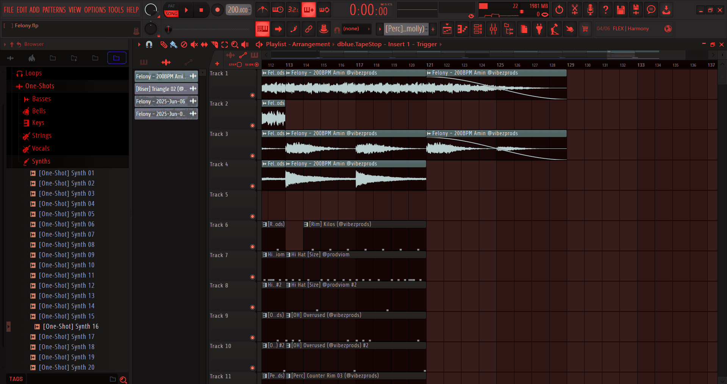Click the record button
This screenshot has height=384, width=727.
coord(217,10)
